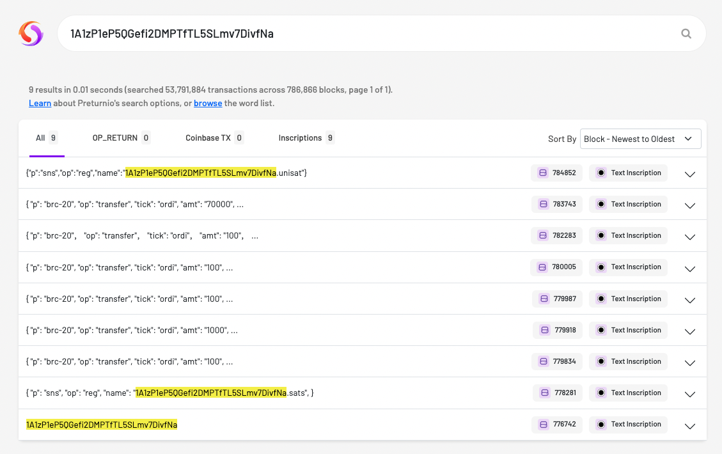Switch to the Inscriptions tab

tap(306, 138)
